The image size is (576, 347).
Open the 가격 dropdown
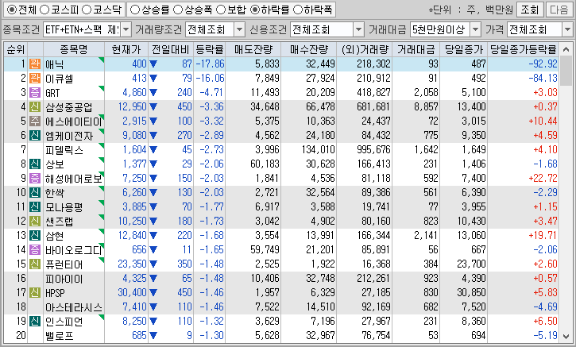pyautogui.click(x=567, y=29)
